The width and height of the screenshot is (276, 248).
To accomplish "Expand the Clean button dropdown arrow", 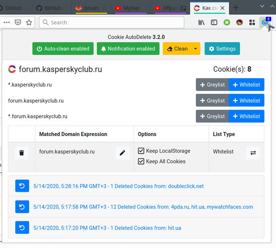I will [195, 49].
